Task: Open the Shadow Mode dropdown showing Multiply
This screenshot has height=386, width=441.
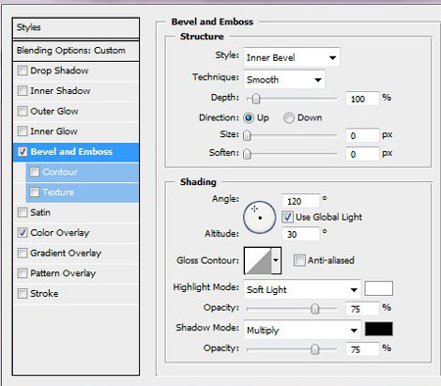Action: [x=302, y=330]
